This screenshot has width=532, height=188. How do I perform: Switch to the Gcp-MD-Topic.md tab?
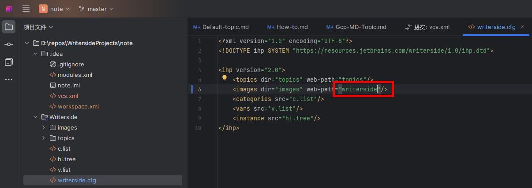(x=356, y=27)
